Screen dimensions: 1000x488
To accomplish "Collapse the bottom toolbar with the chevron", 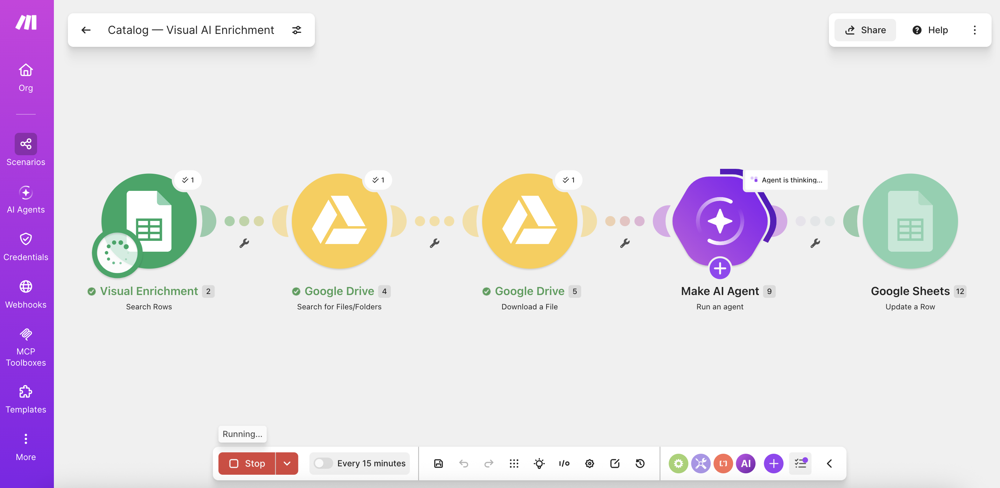I will point(829,463).
